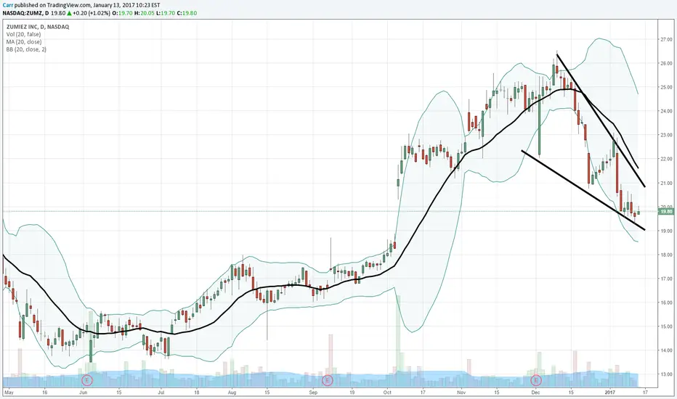This screenshot has width=677, height=399.
Task: Click the current price tag 19.80 on price axis
Action: [666, 211]
